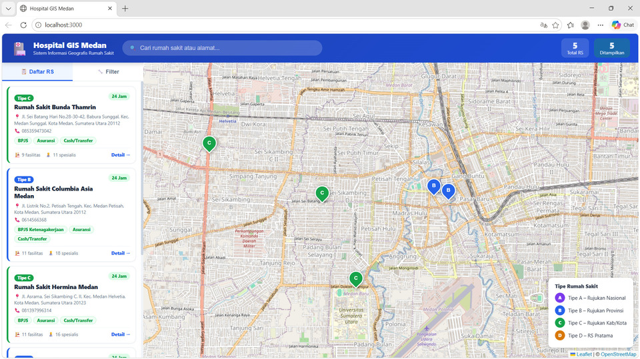Click the left blue B marker near Petisah Tengah

point(434,186)
